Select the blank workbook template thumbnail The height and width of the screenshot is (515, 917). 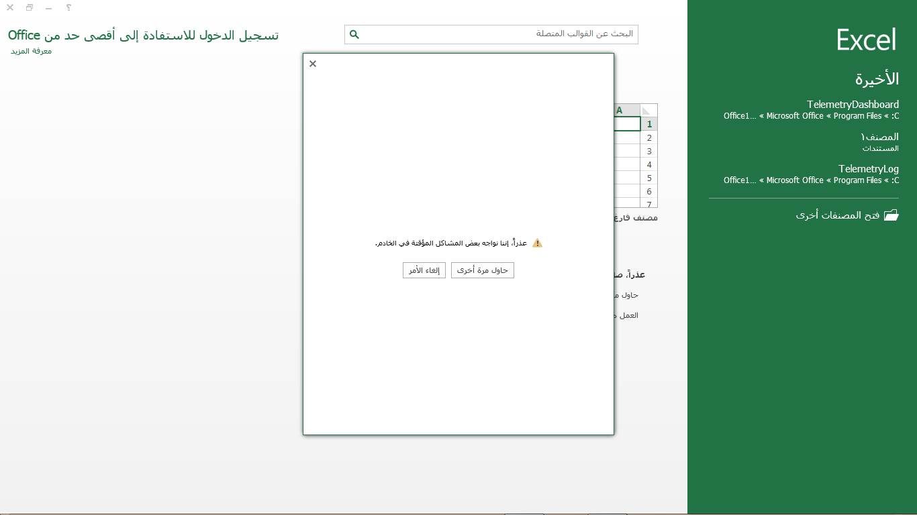click(636, 156)
